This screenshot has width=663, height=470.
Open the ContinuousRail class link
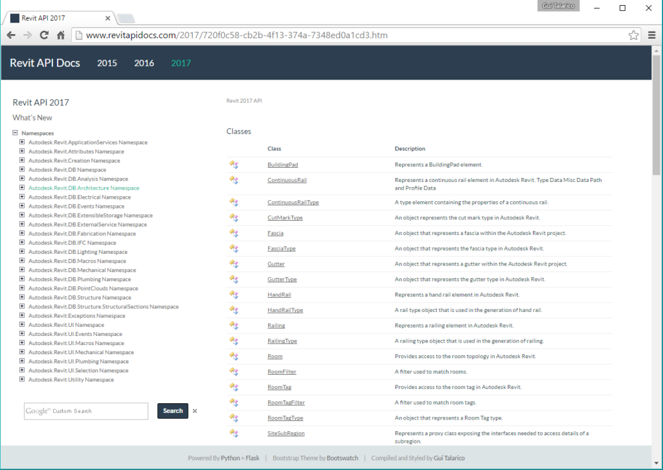pos(287,180)
